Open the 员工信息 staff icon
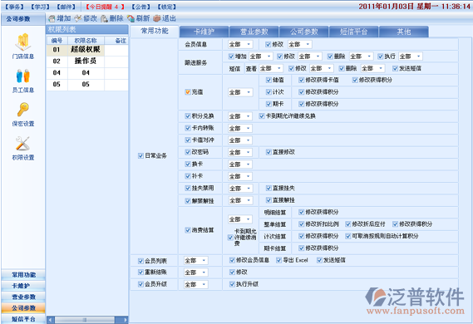473x324 pixels. coord(23,76)
